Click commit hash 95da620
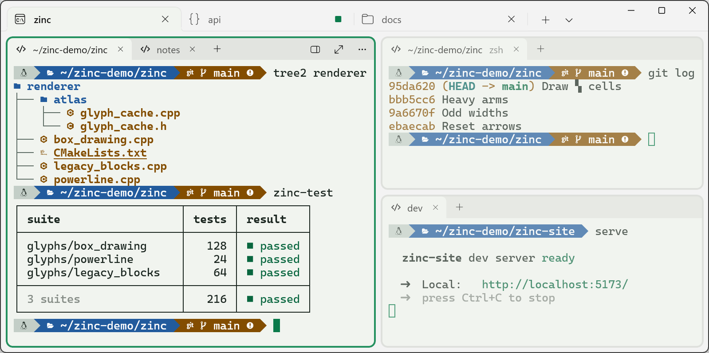 point(412,86)
